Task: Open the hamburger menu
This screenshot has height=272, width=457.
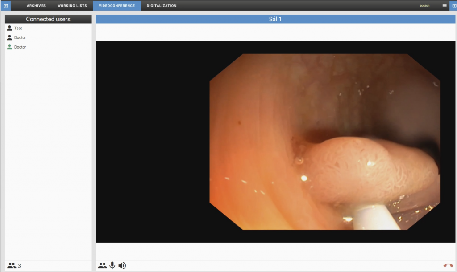Action: 444,6
